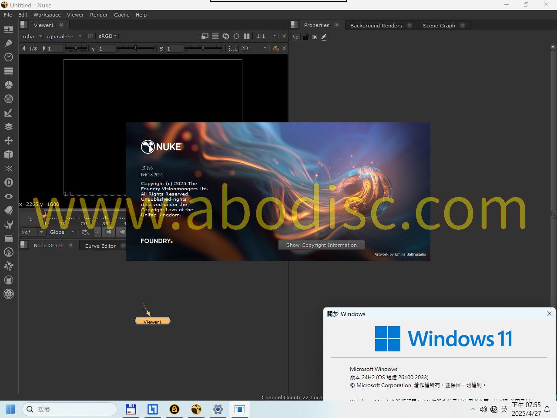Screen dimensions: 557x418
Task: Pause the Viewer updates
Action: tap(247, 36)
